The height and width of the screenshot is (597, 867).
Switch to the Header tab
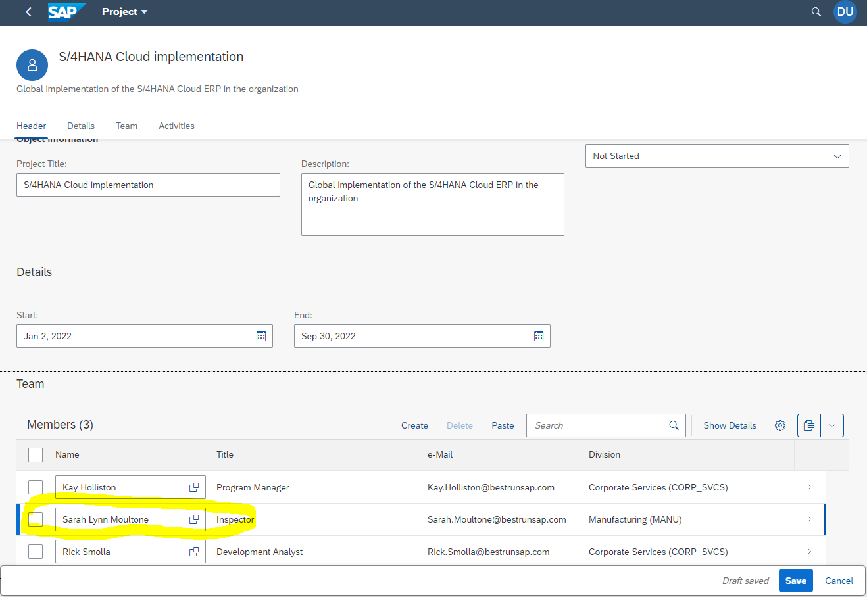click(x=32, y=126)
